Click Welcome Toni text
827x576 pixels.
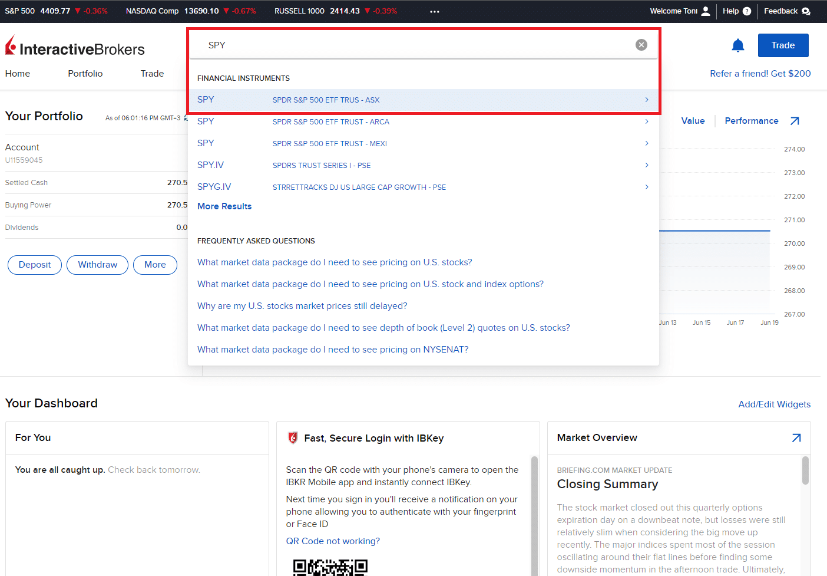click(x=673, y=11)
